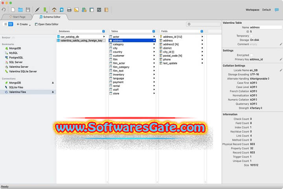Edit Locale Name with pencil icon
The image size is (283, 189).
point(281,70)
